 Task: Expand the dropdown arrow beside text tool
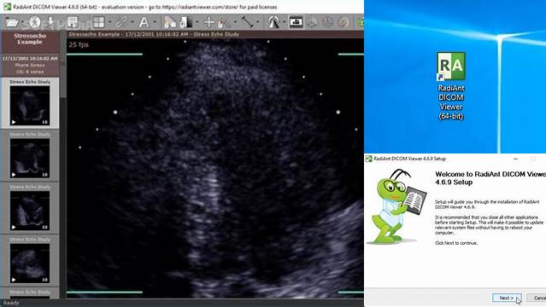point(155,22)
